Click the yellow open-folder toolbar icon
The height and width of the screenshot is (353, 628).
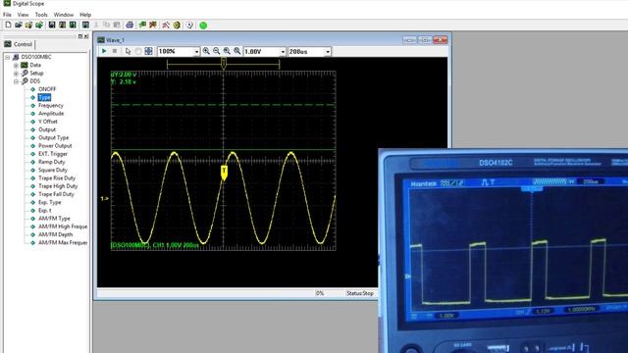coord(28,25)
